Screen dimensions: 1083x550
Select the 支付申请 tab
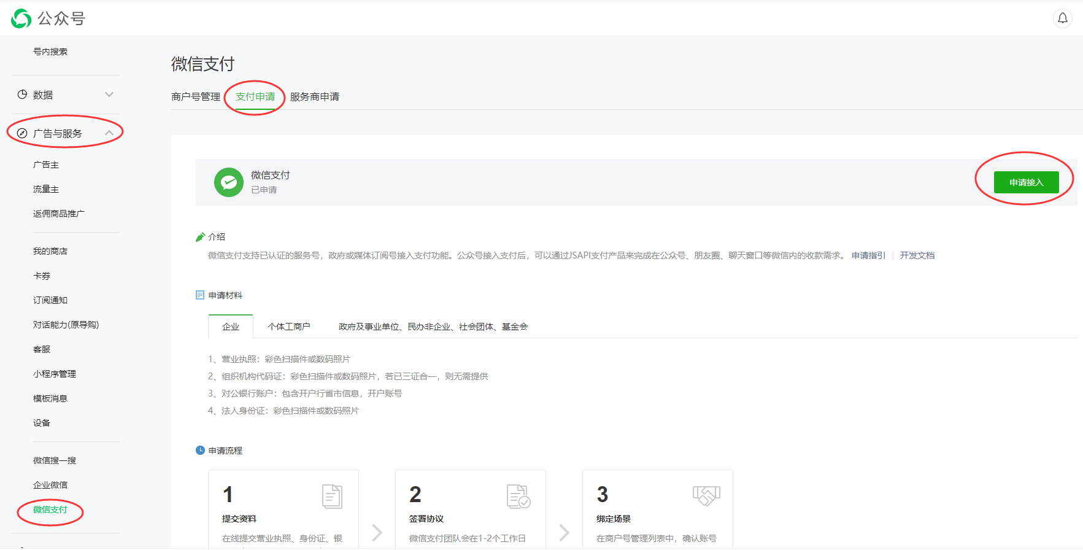pyautogui.click(x=255, y=97)
